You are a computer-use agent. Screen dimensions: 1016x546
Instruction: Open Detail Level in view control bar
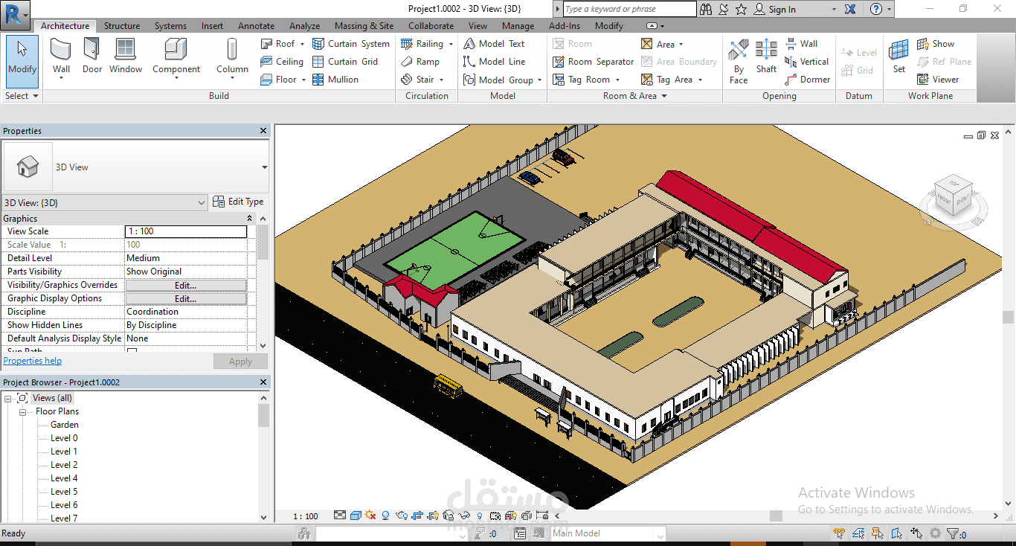click(340, 516)
